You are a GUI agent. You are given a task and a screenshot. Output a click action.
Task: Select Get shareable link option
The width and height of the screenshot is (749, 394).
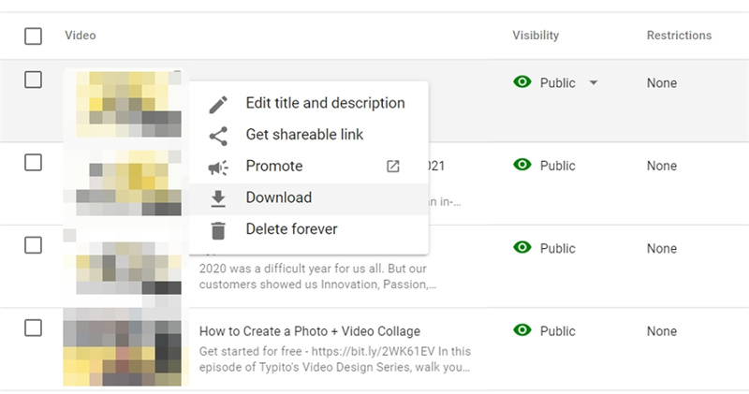pyautogui.click(x=304, y=135)
